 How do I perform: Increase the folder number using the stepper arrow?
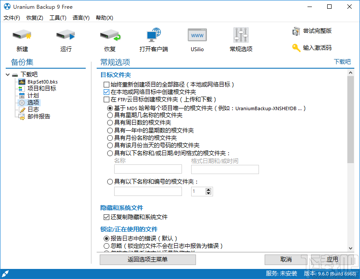[208, 189]
